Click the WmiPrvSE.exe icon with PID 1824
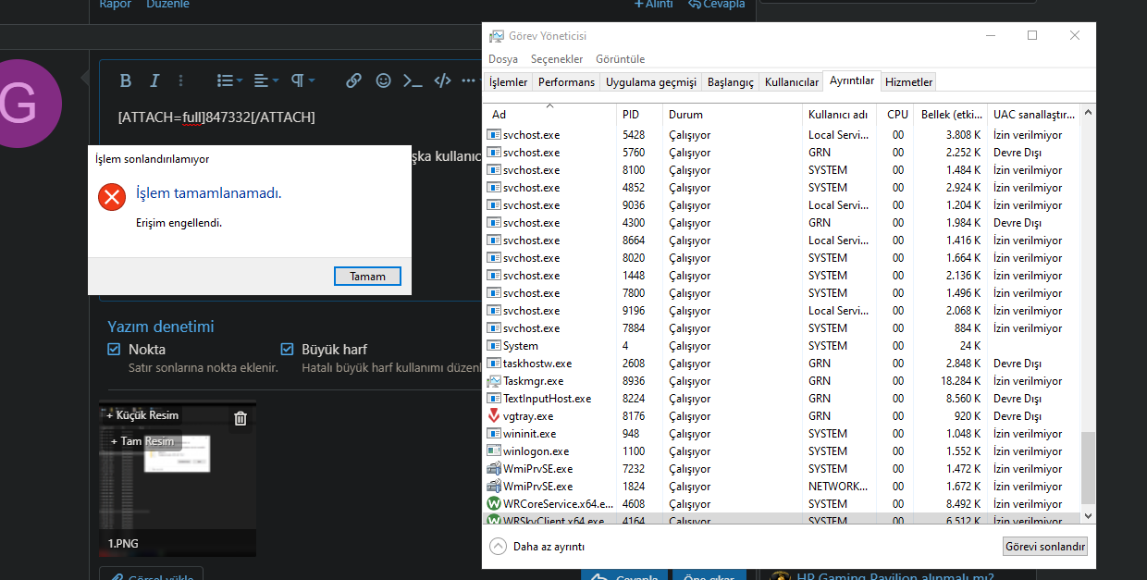 pyautogui.click(x=493, y=487)
